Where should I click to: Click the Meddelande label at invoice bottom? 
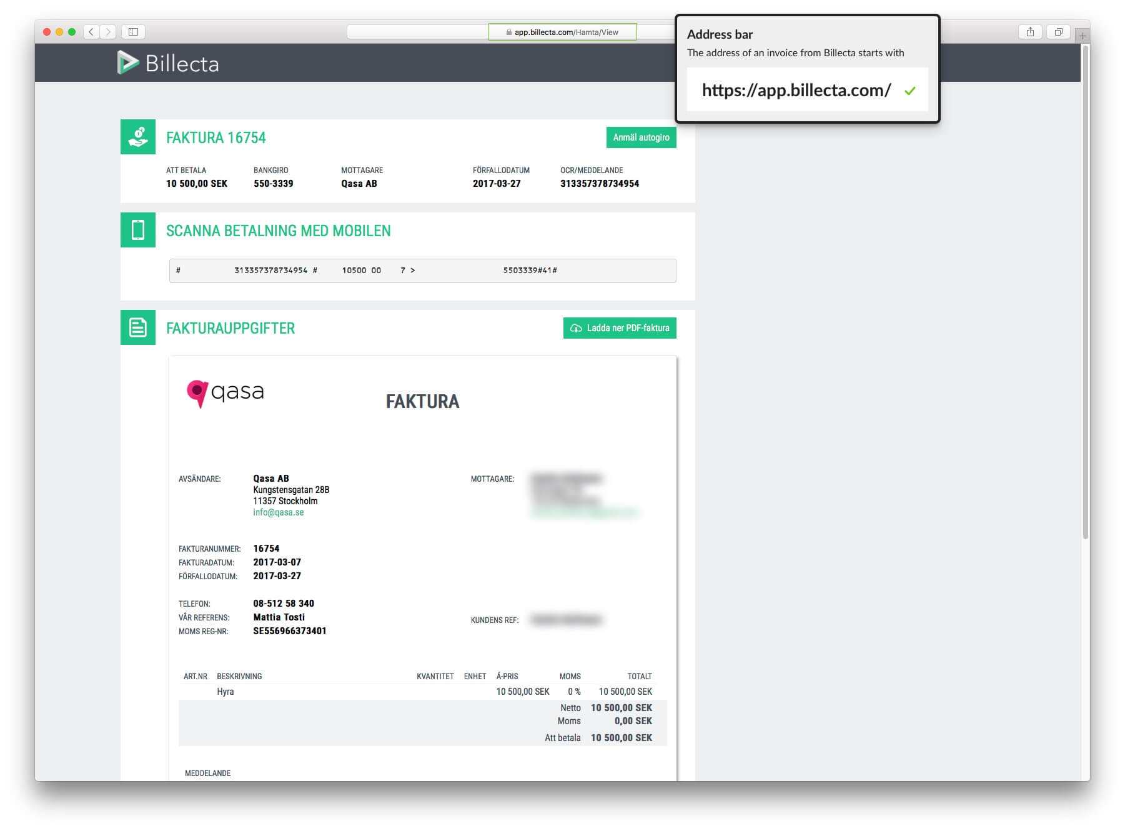click(x=208, y=774)
